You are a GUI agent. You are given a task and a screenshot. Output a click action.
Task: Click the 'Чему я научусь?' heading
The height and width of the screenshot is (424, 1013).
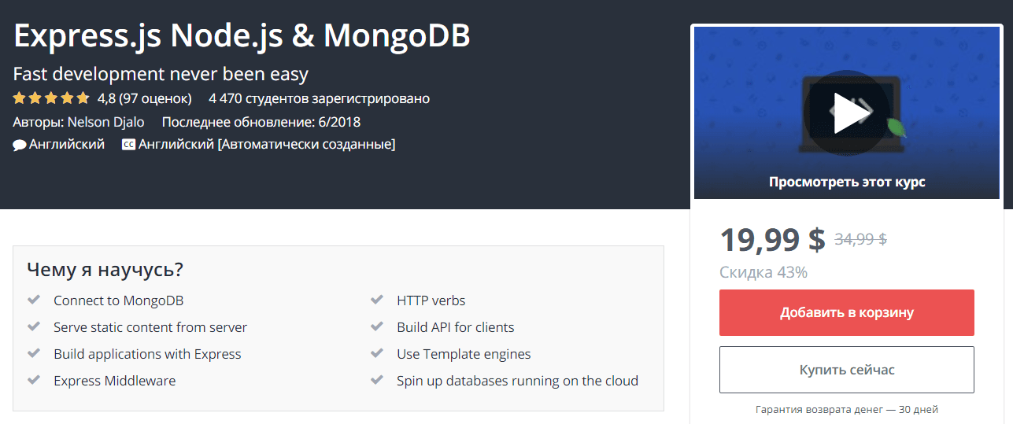(105, 270)
